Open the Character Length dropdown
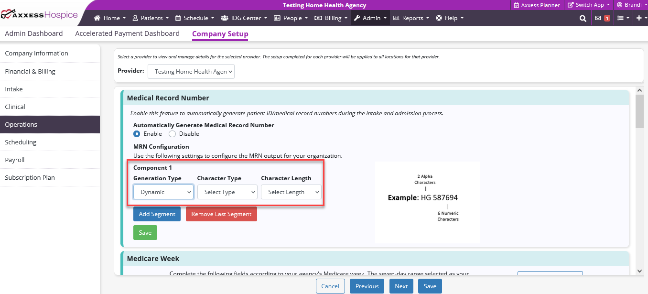The height and width of the screenshot is (294, 648). point(291,192)
